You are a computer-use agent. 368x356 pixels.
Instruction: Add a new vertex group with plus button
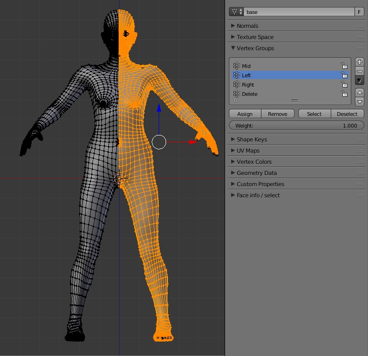[360, 62]
